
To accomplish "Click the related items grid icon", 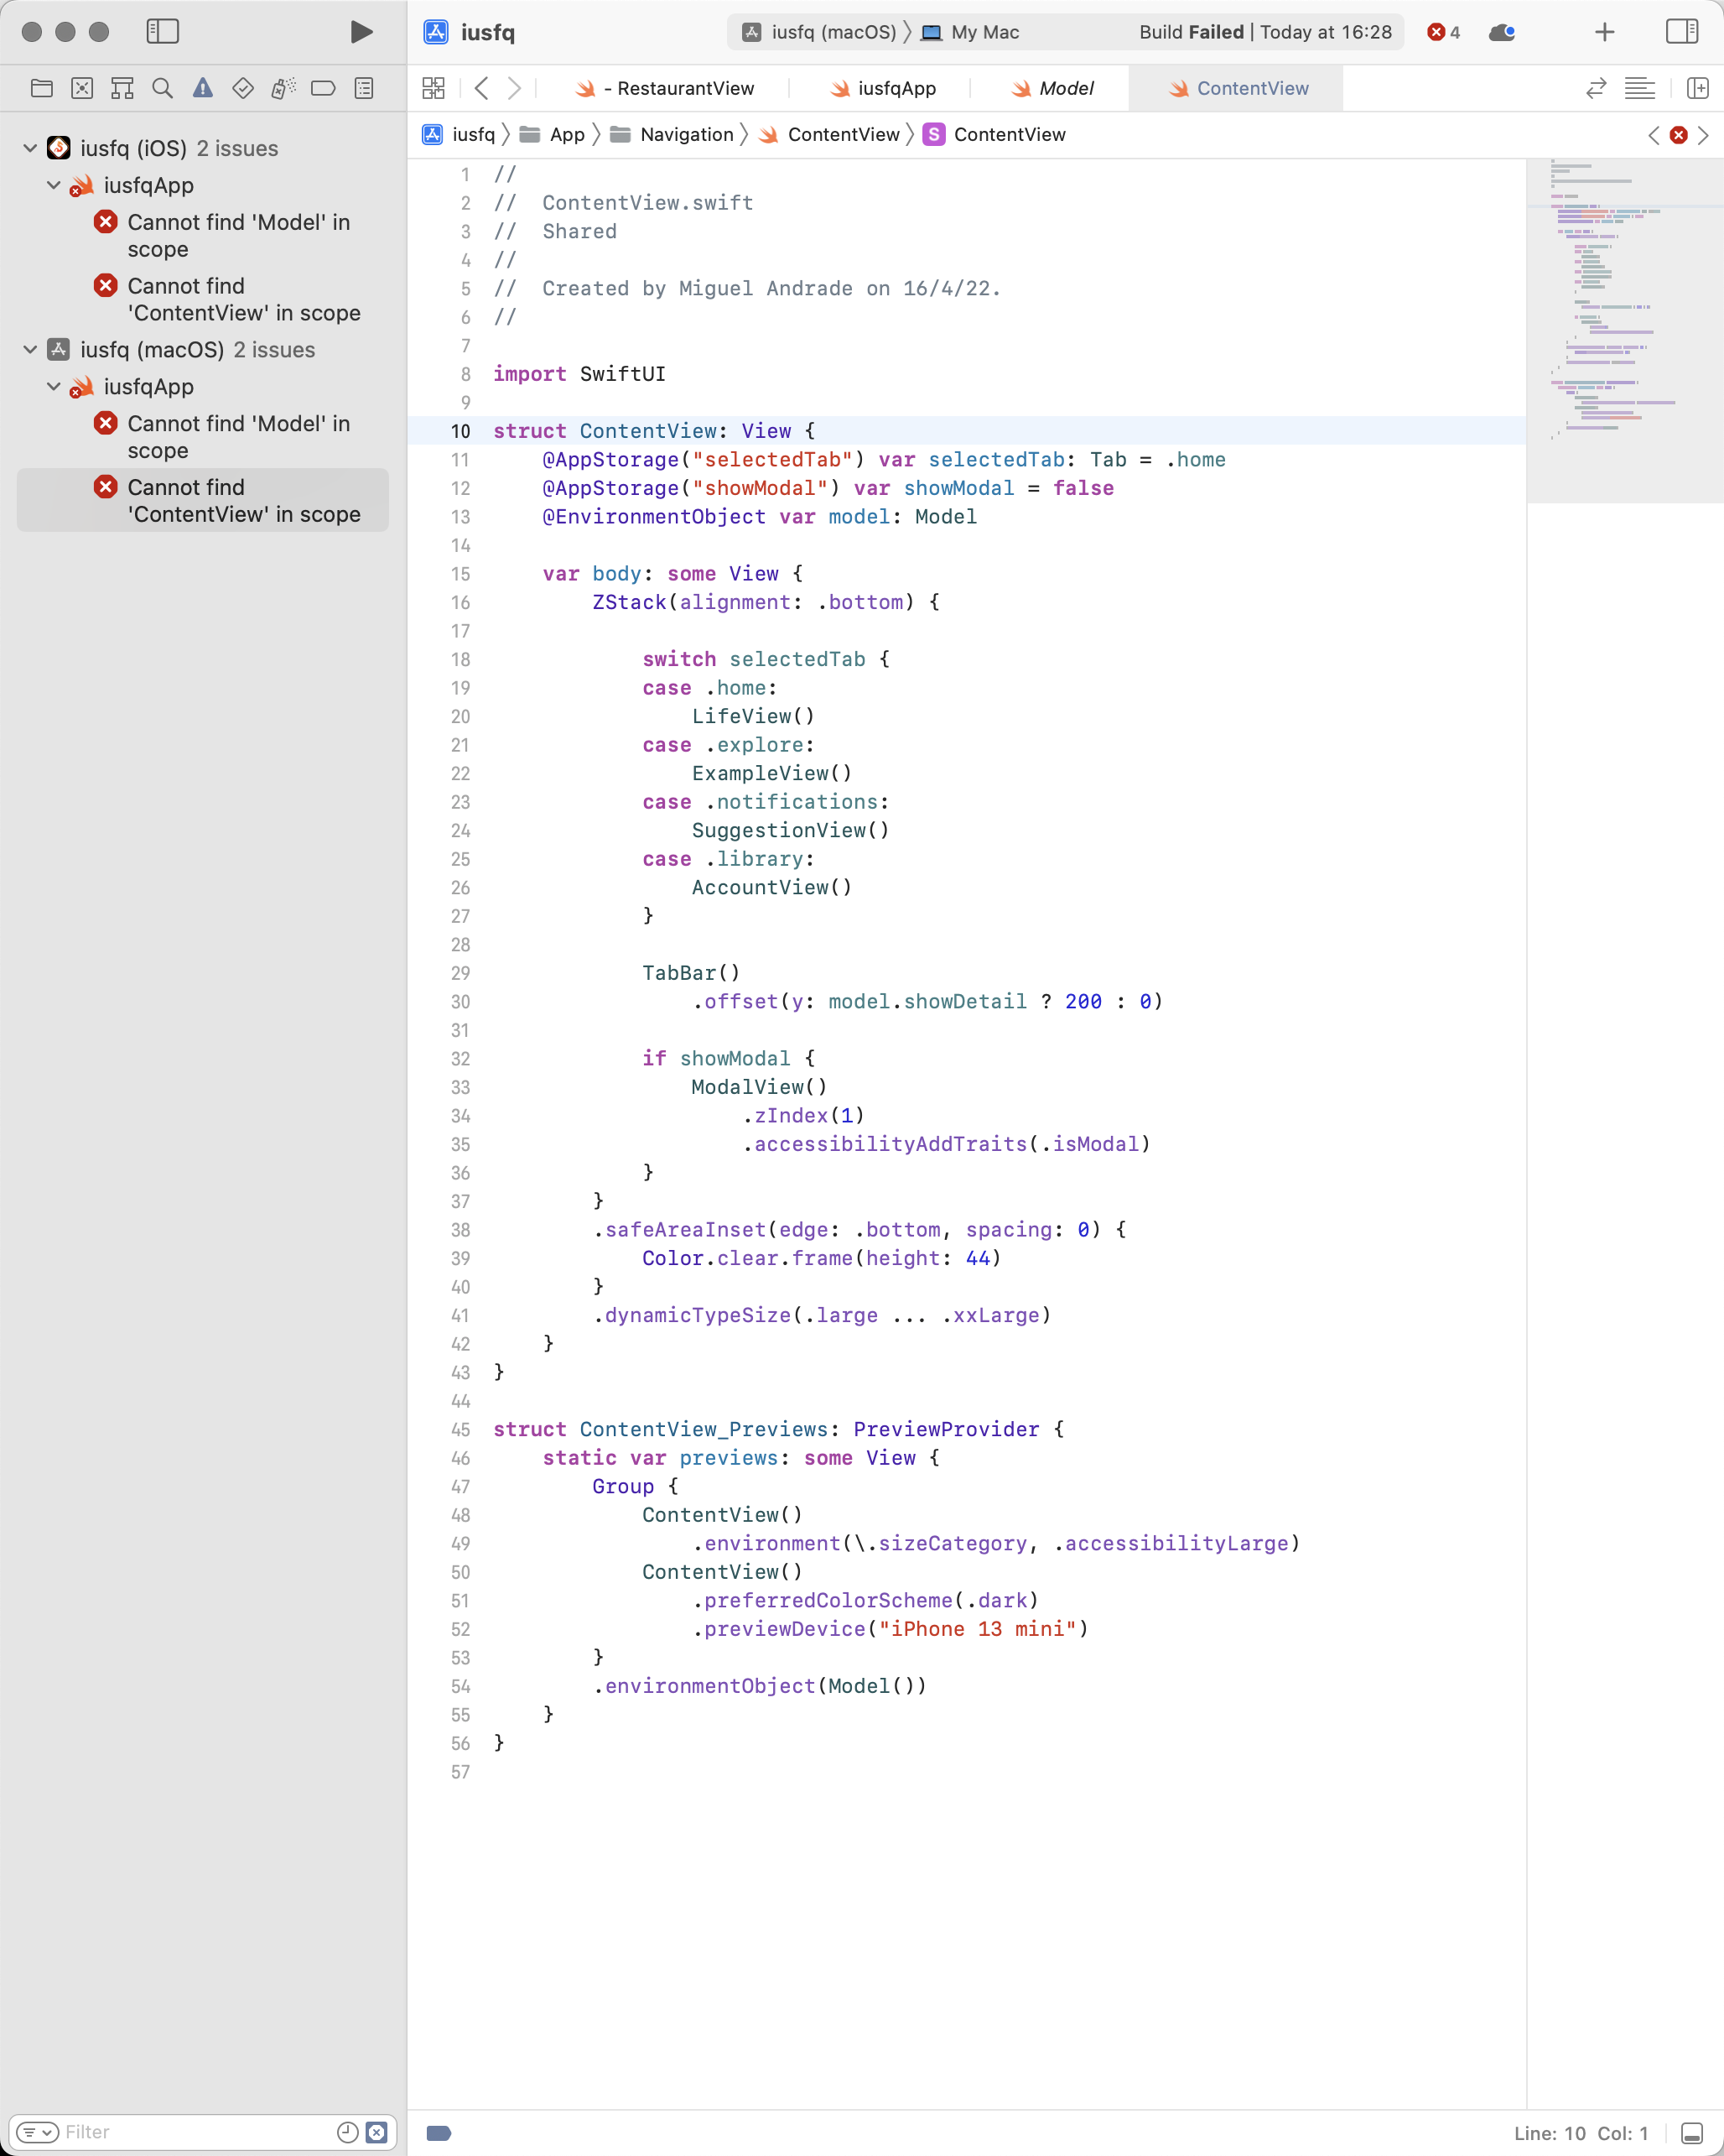I will (x=433, y=88).
